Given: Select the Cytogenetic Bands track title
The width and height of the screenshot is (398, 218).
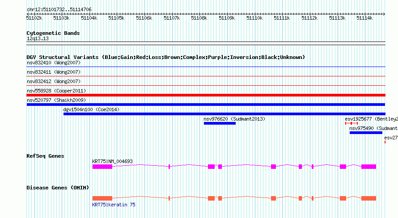Looking at the screenshot, I should [53, 33].
